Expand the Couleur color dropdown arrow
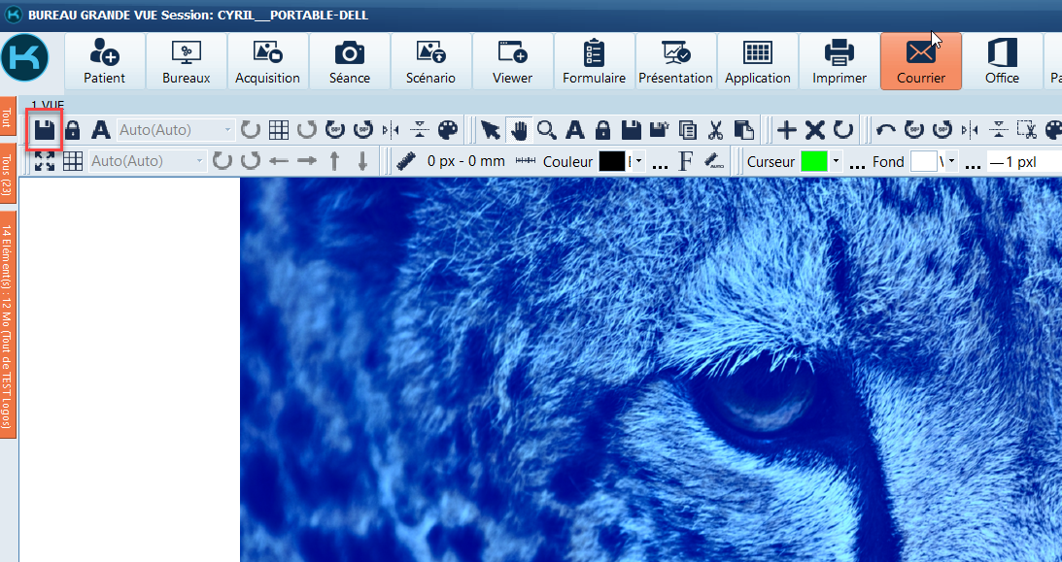Image resolution: width=1062 pixels, height=562 pixels. click(x=639, y=162)
